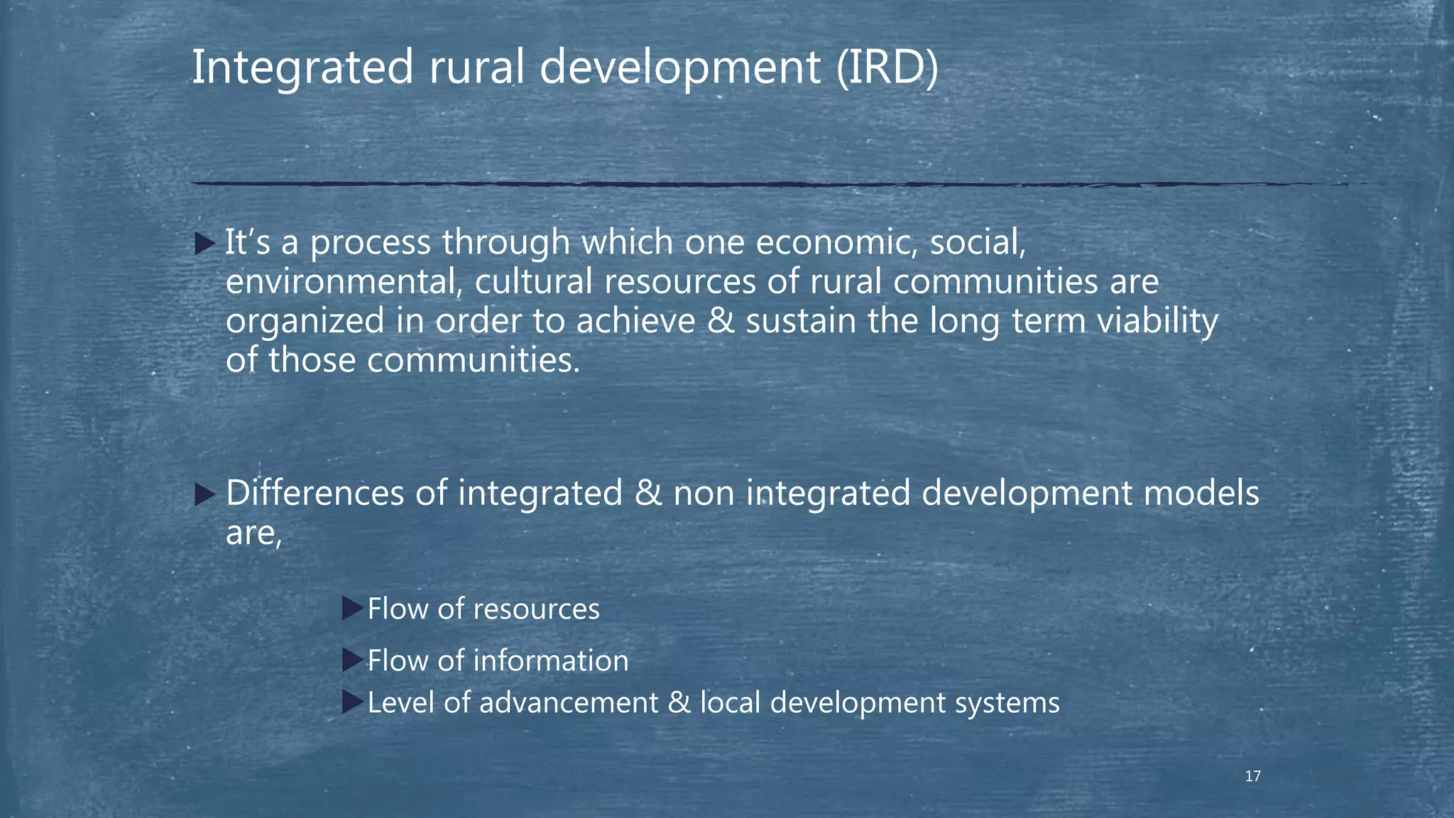Click the arrow bullet before 'Flow of resources'
The height and width of the screenshot is (818, 1454).
(353, 609)
